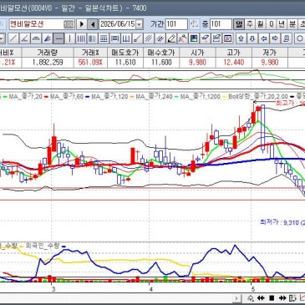Click the previous stock arrow button
This screenshot has height=305, width=305.
tap(93, 24)
